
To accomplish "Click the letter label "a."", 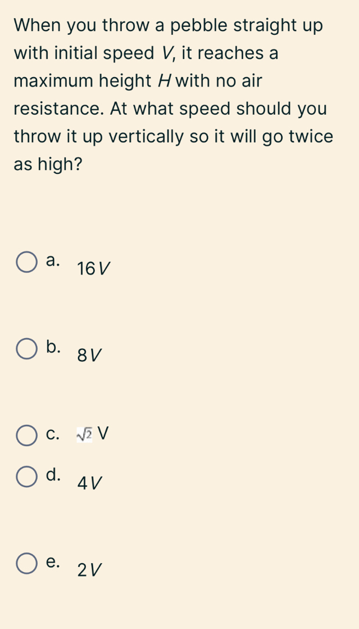I will [53, 261].
